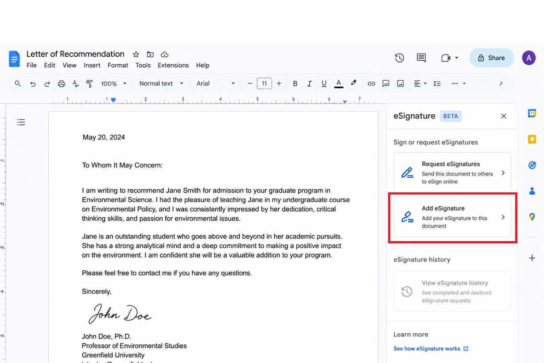Open the File menu
Image resolution: width=544 pixels, height=363 pixels.
click(31, 65)
